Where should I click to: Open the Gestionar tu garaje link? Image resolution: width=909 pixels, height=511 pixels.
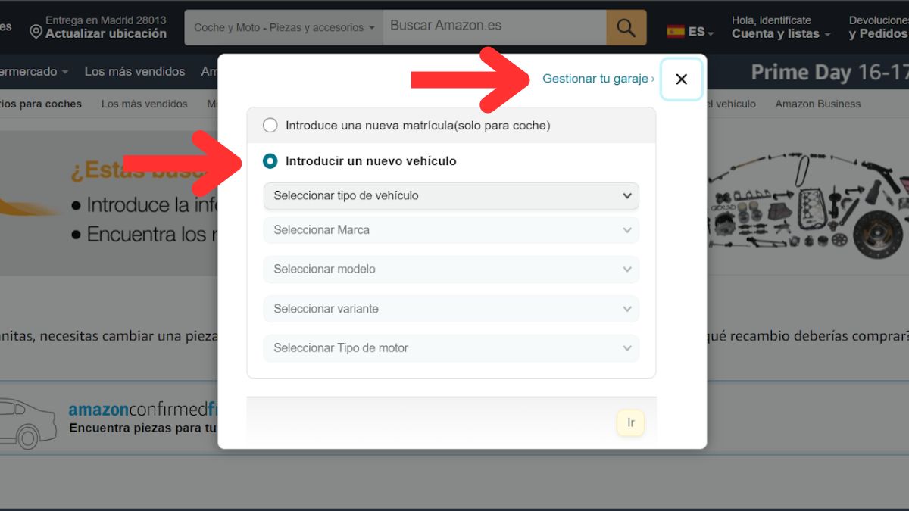[x=598, y=78]
